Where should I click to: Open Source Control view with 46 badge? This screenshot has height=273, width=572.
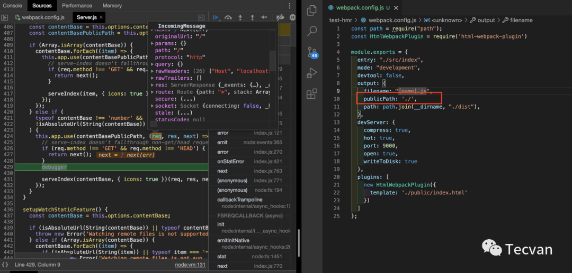click(x=312, y=52)
